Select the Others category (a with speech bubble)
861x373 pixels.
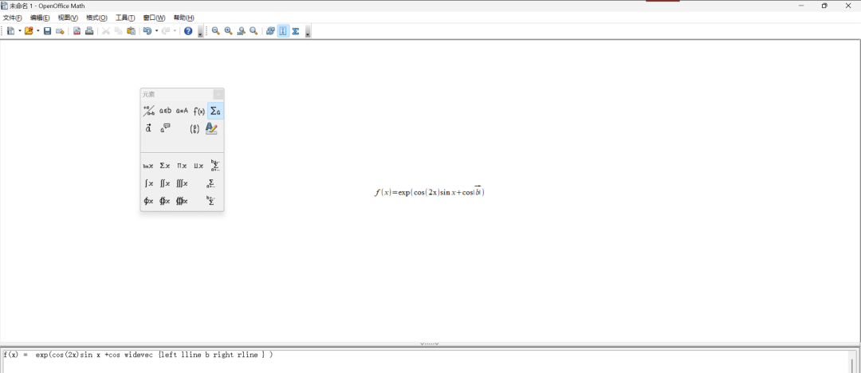point(165,128)
